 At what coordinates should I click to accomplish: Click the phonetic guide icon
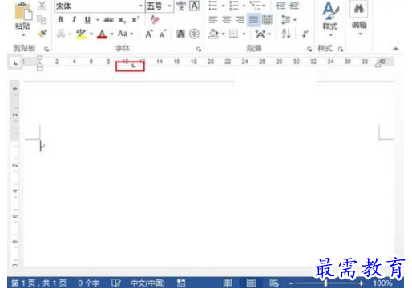pyautogui.click(x=181, y=6)
